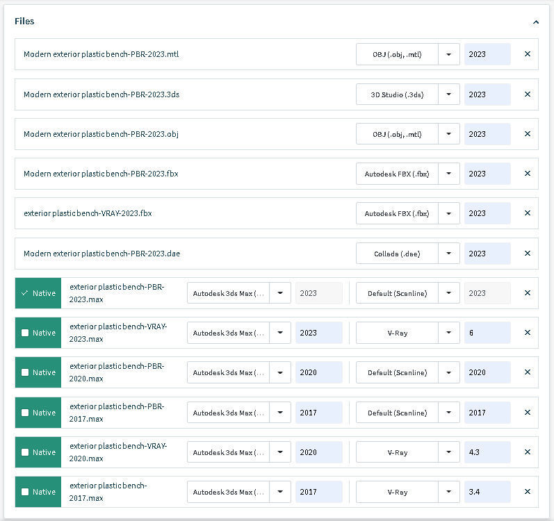Edit V-Ray version field showing 4.3
This screenshot has width=554, height=521.
click(x=487, y=452)
